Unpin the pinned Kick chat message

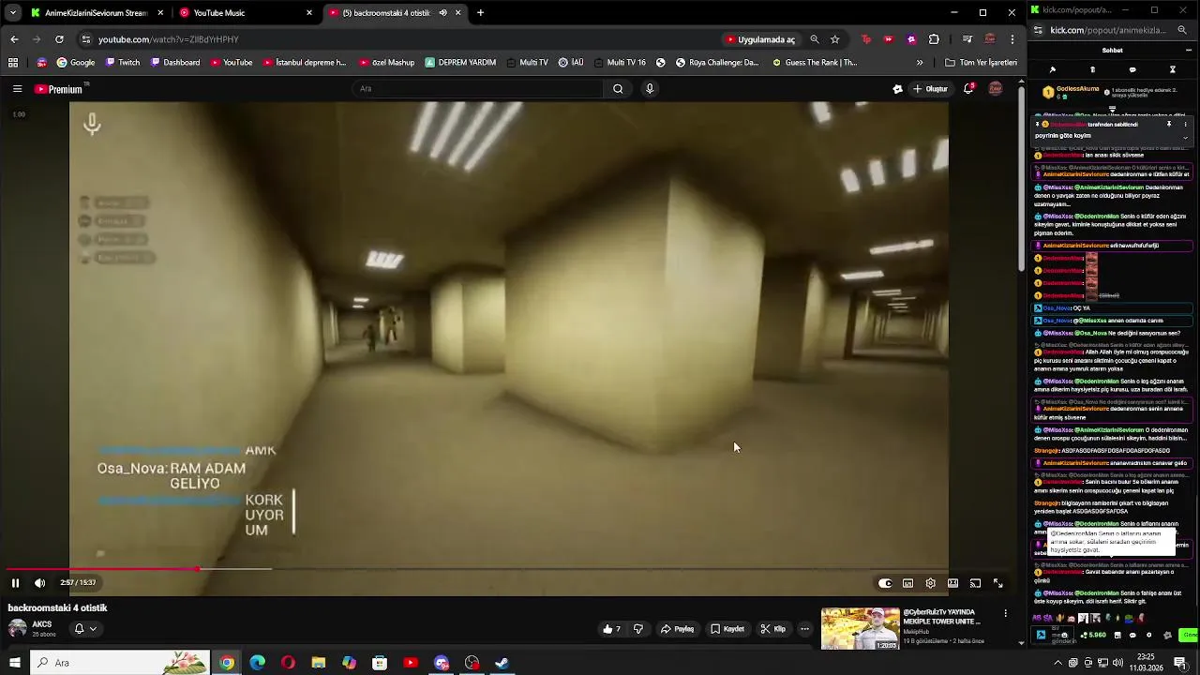[1169, 124]
